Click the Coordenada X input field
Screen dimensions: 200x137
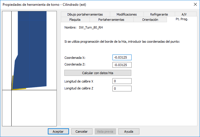tap(122, 57)
